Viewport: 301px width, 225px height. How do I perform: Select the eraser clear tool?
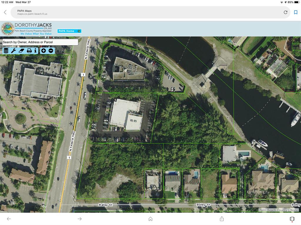(x=21, y=51)
